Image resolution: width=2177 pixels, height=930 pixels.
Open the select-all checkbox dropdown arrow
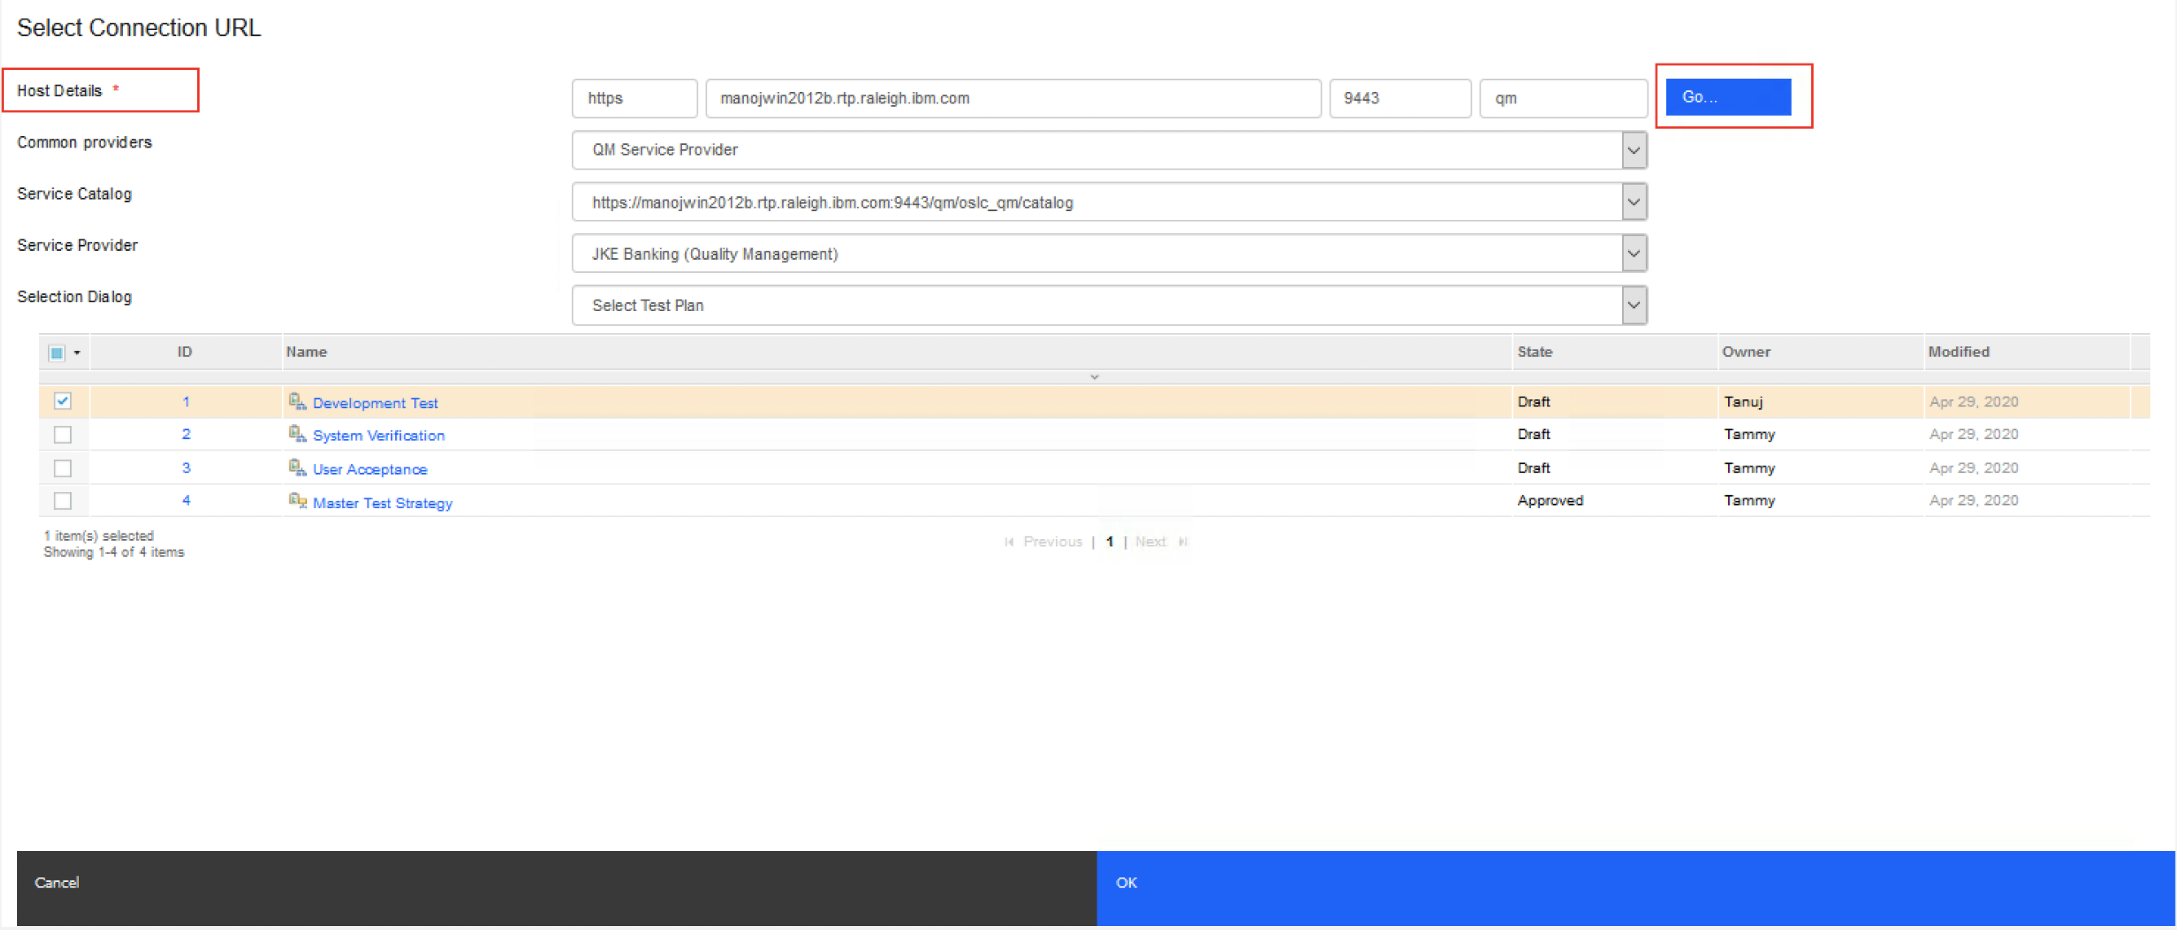(77, 353)
